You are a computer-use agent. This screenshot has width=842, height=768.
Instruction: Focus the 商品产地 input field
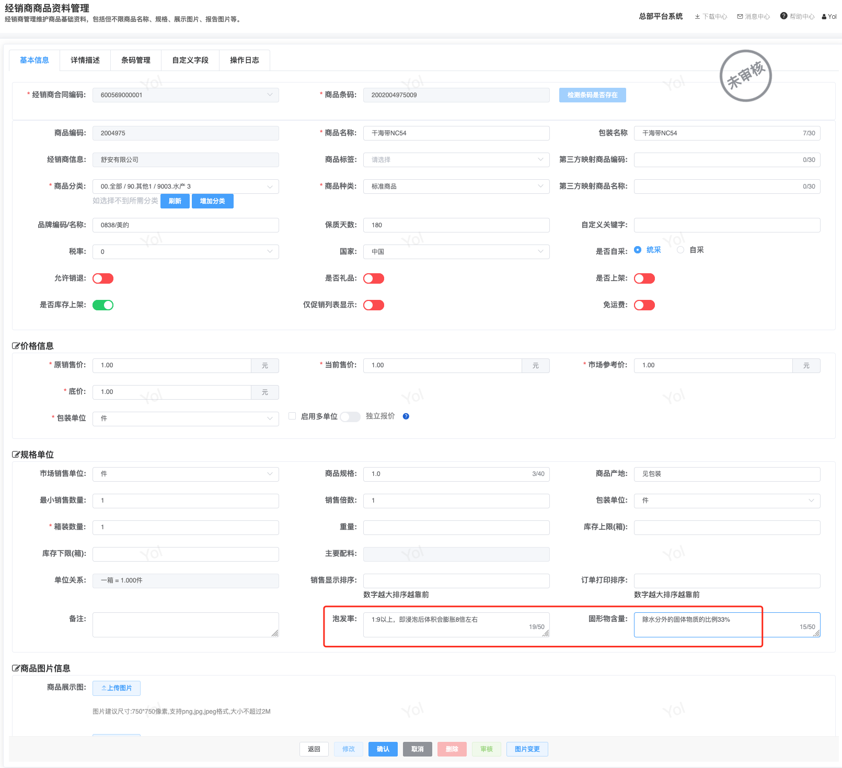click(x=727, y=474)
